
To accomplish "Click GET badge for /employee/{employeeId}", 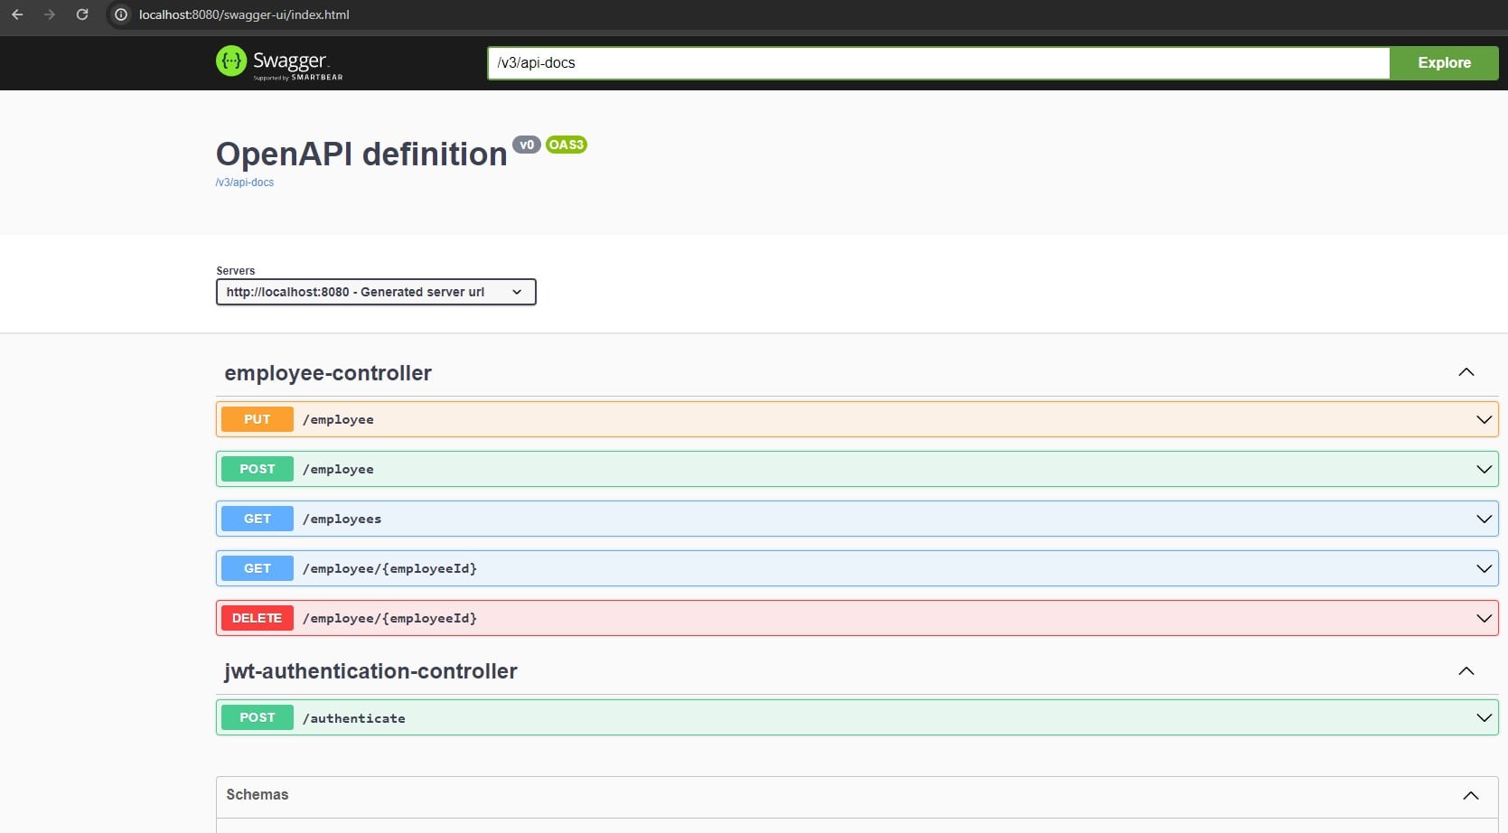I will 258,568.
